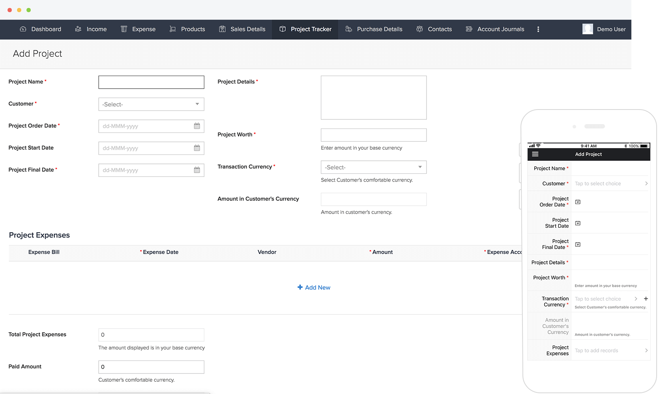
Task: Click the Add New expense link
Action: tap(314, 287)
